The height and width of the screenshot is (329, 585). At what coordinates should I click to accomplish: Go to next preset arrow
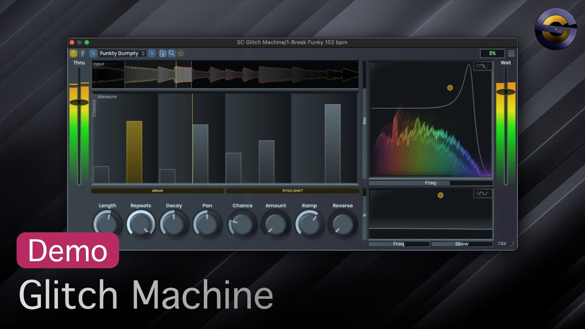tap(152, 53)
